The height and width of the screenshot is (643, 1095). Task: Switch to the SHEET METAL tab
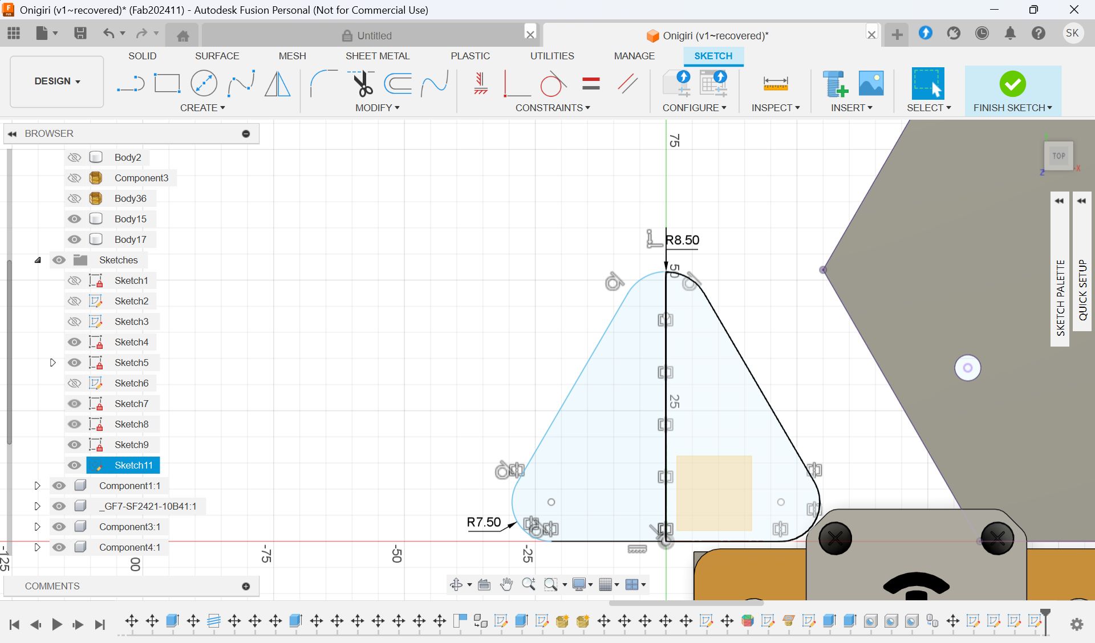tap(378, 56)
